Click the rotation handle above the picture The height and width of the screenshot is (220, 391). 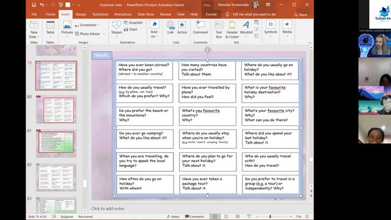208,50
